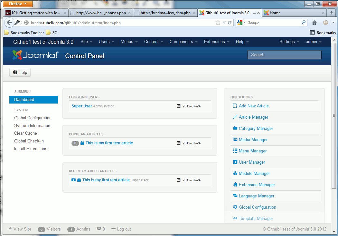Click the hit count badge on popular article
Viewport: 338px width, 236px height.
75,143
